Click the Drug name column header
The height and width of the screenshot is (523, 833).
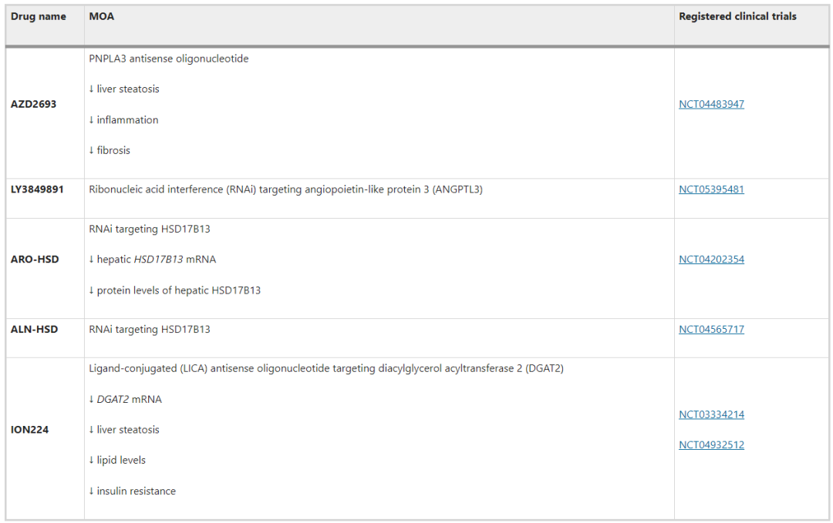click(39, 16)
